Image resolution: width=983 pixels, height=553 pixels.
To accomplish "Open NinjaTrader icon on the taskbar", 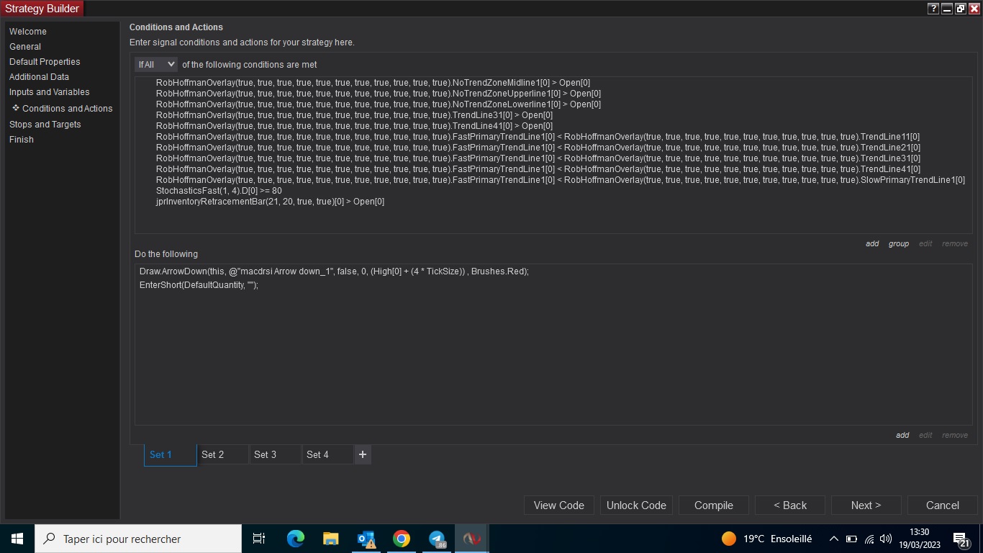I will click(472, 539).
